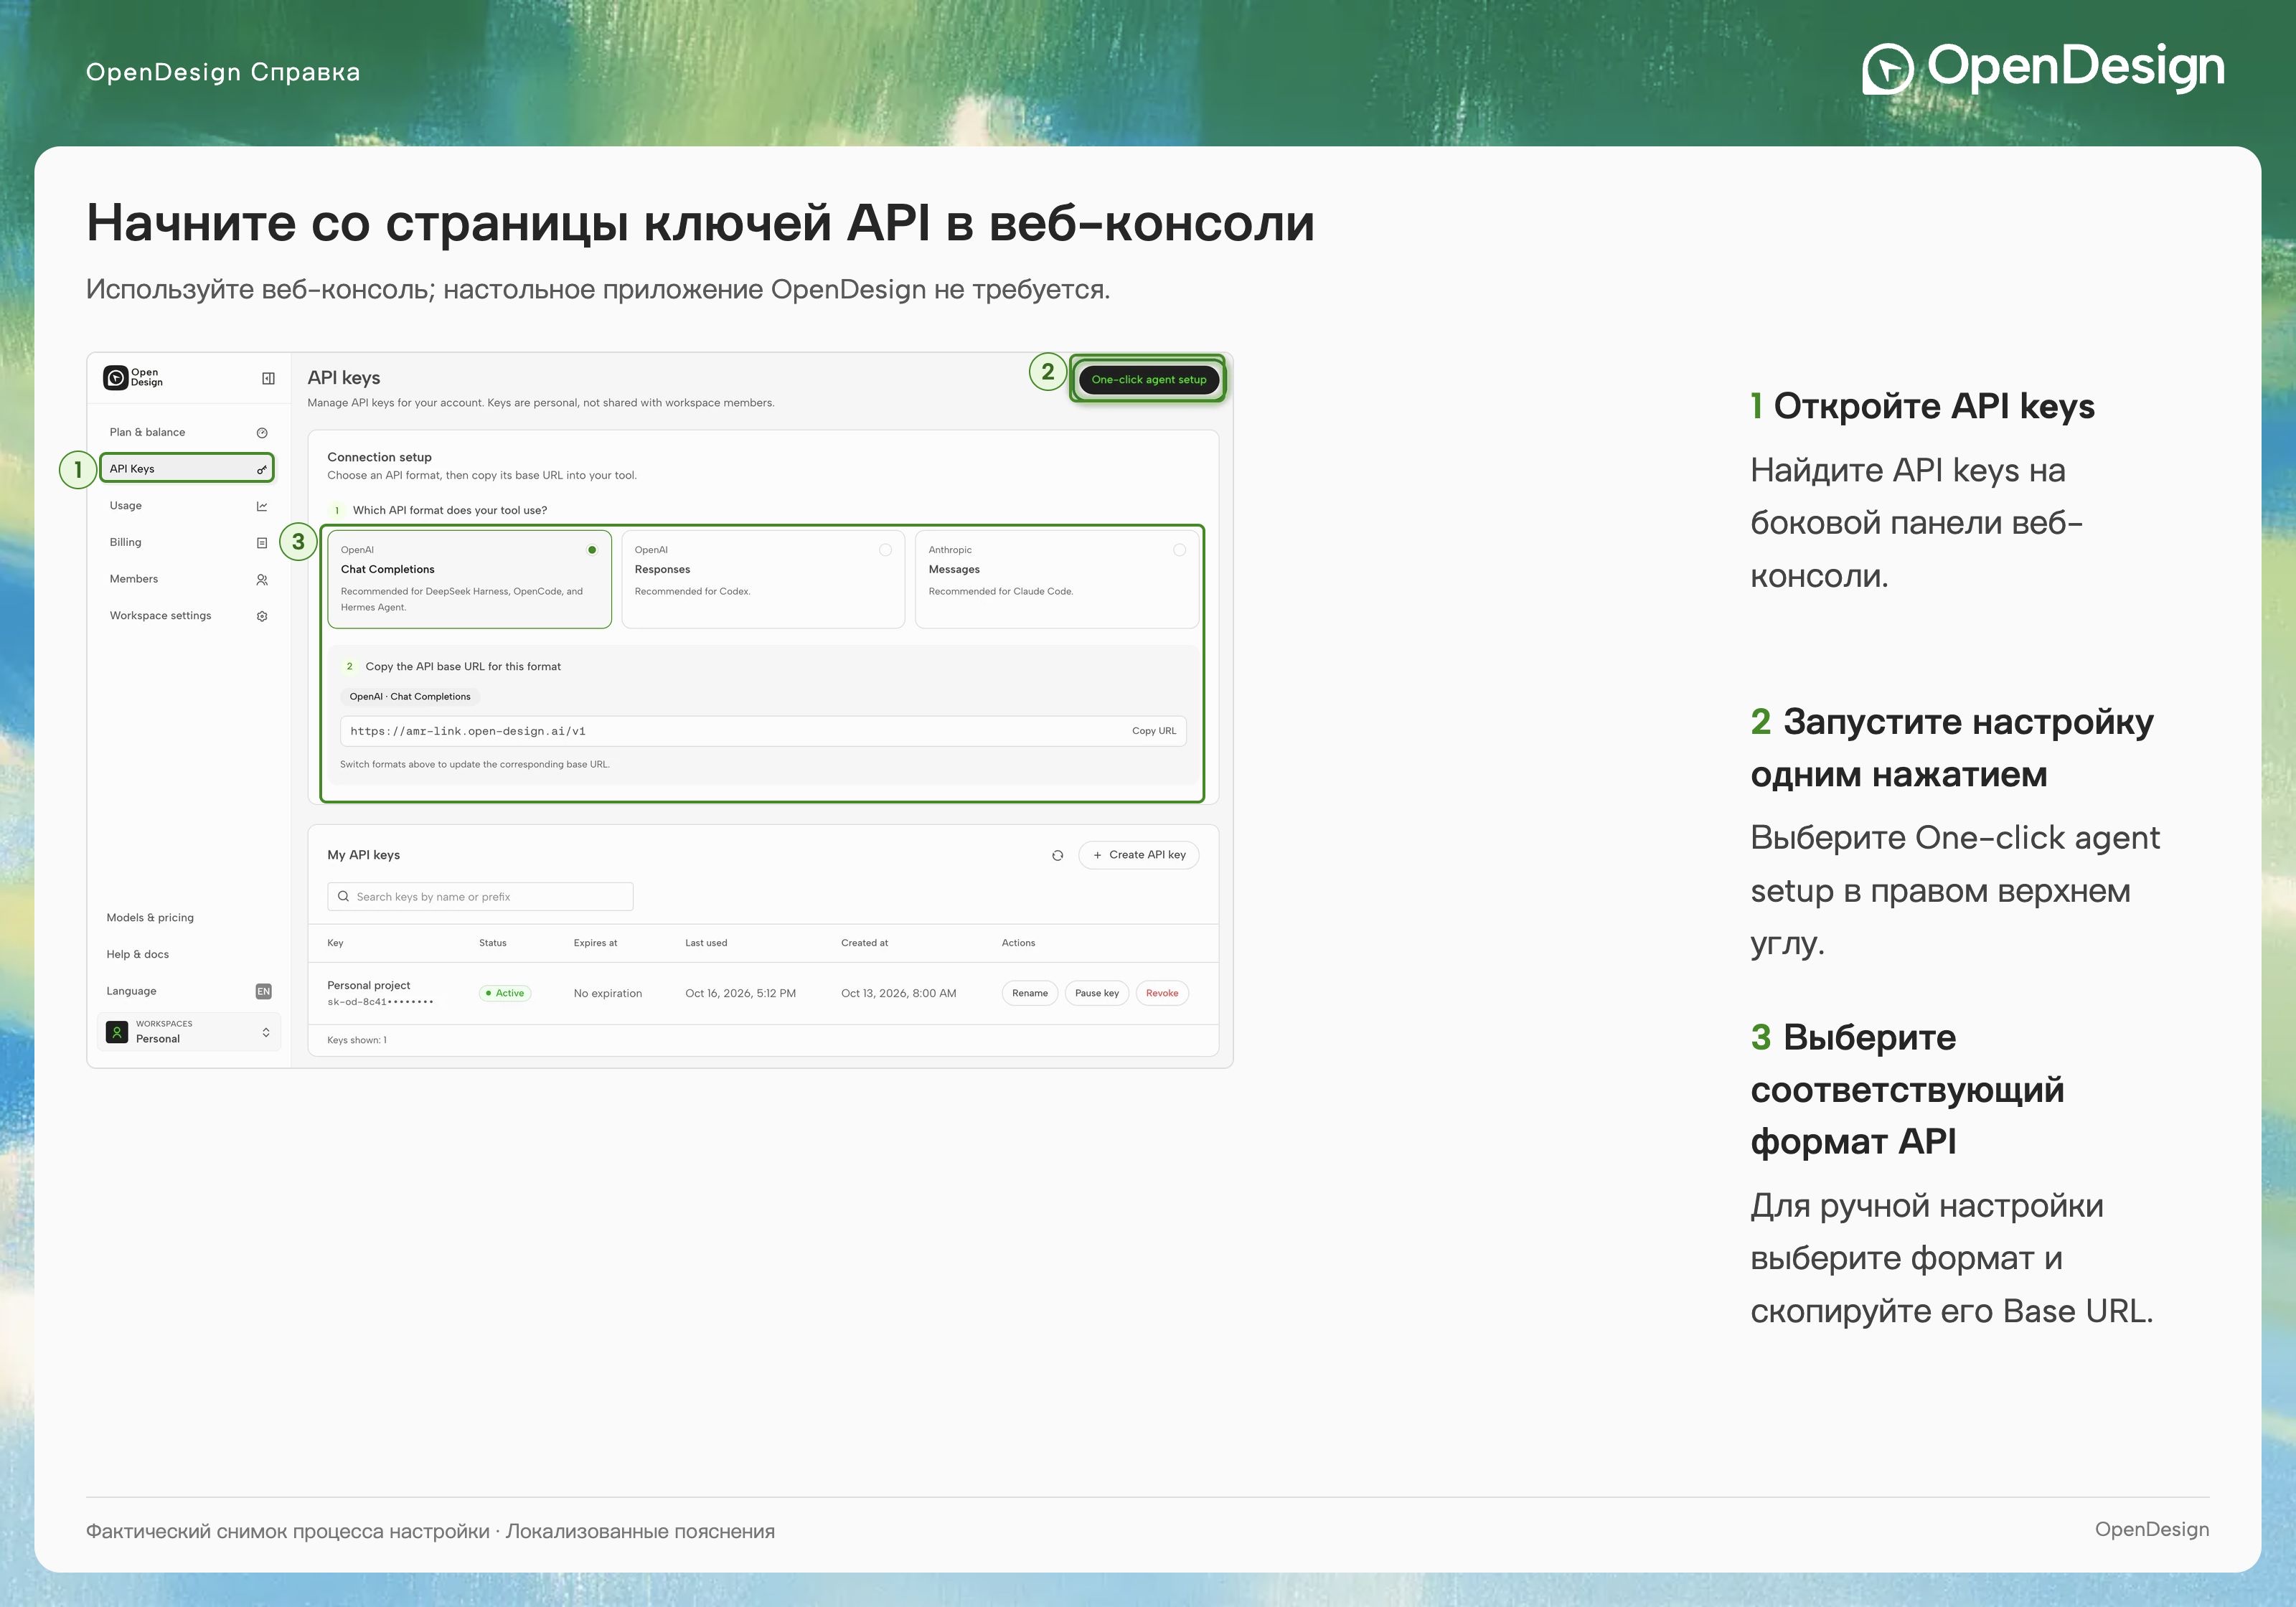
Task: Click the API Keys key icon
Action: point(262,469)
